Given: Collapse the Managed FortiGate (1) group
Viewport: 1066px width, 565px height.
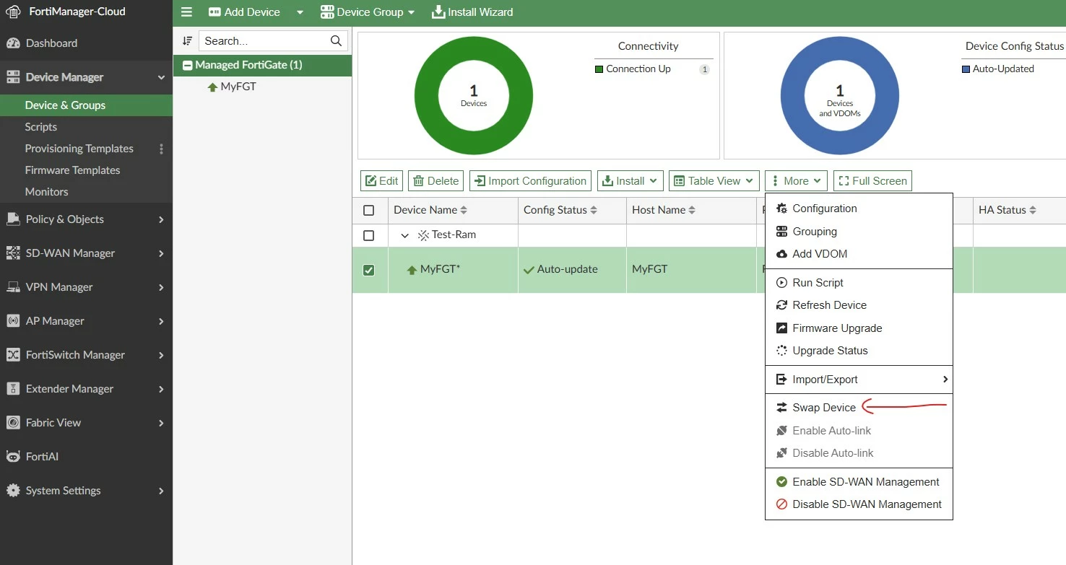Looking at the screenshot, I should tap(188, 65).
